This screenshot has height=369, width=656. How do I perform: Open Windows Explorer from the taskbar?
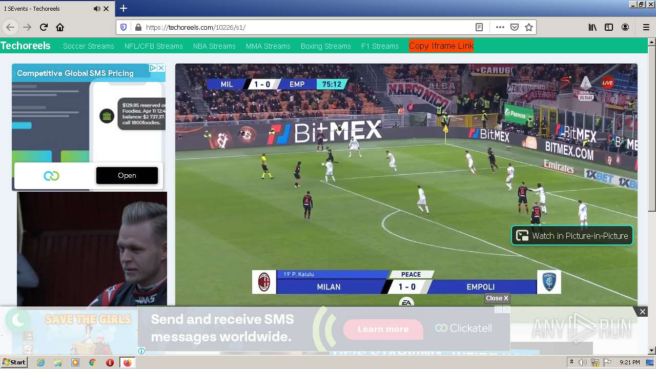58,362
